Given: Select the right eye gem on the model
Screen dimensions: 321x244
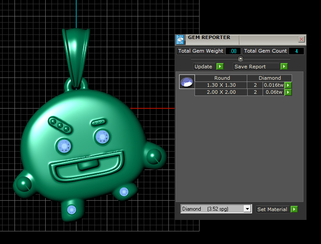Looking at the screenshot, I should click(102, 137).
